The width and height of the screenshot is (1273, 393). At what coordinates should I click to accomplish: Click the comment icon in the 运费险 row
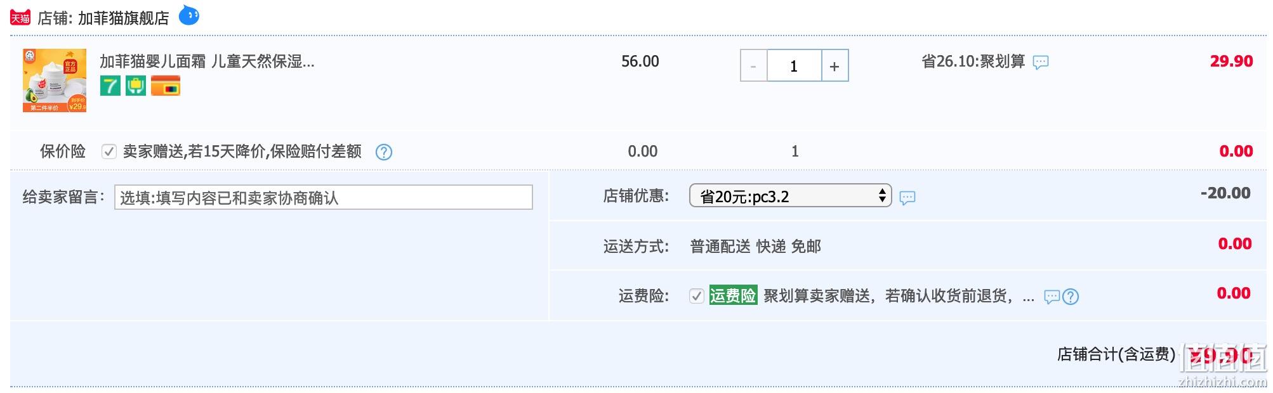pyautogui.click(x=1052, y=297)
